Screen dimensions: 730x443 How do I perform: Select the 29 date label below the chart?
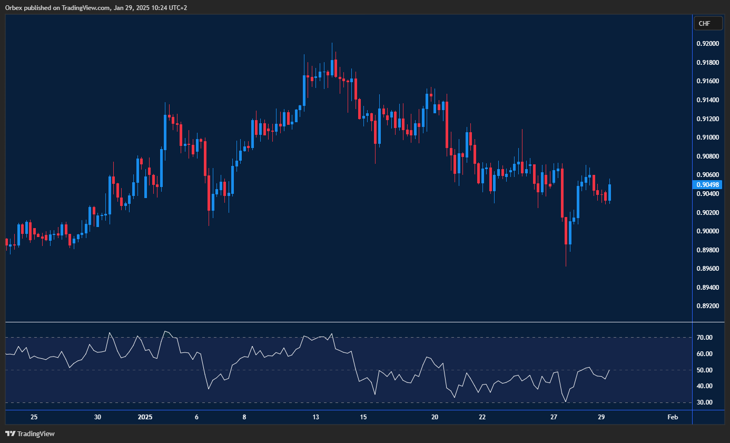pos(601,417)
